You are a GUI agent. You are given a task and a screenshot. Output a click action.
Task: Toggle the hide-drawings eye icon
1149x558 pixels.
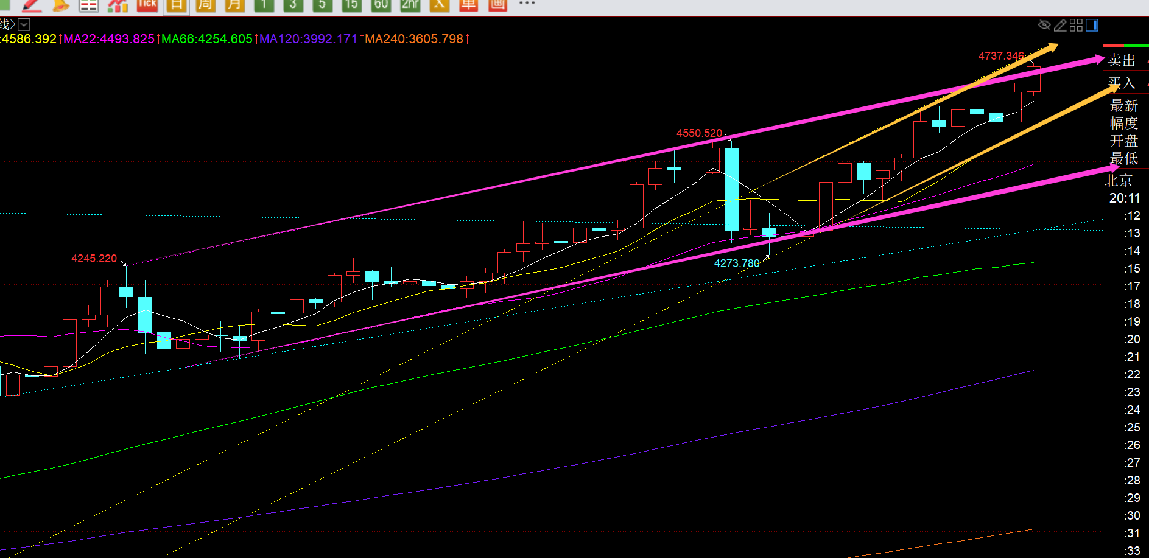click(1044, 25)
